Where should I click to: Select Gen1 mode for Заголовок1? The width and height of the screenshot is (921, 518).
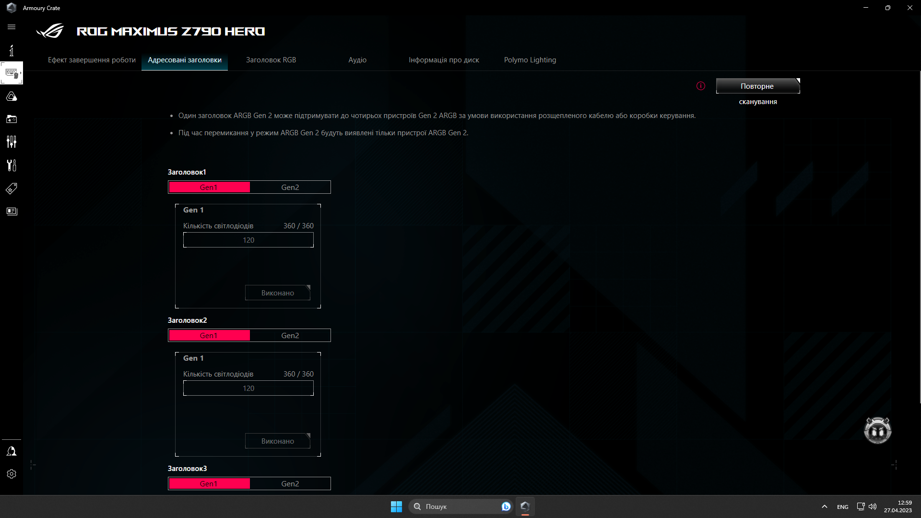(209, 187)
